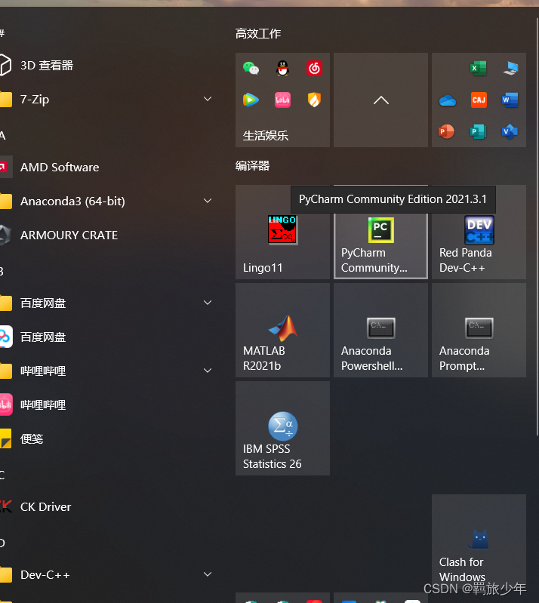The width and height of the screenshot is (539, 603).
Task: Launch IBM SPSS Statistics 26 tile
Action: click(x=283, y=429)
